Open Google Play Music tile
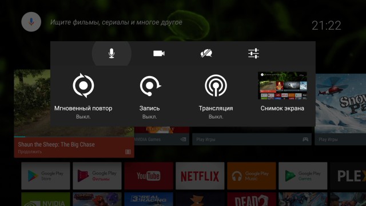The width and height of the screenshot is (366, 206). (252, 176)
